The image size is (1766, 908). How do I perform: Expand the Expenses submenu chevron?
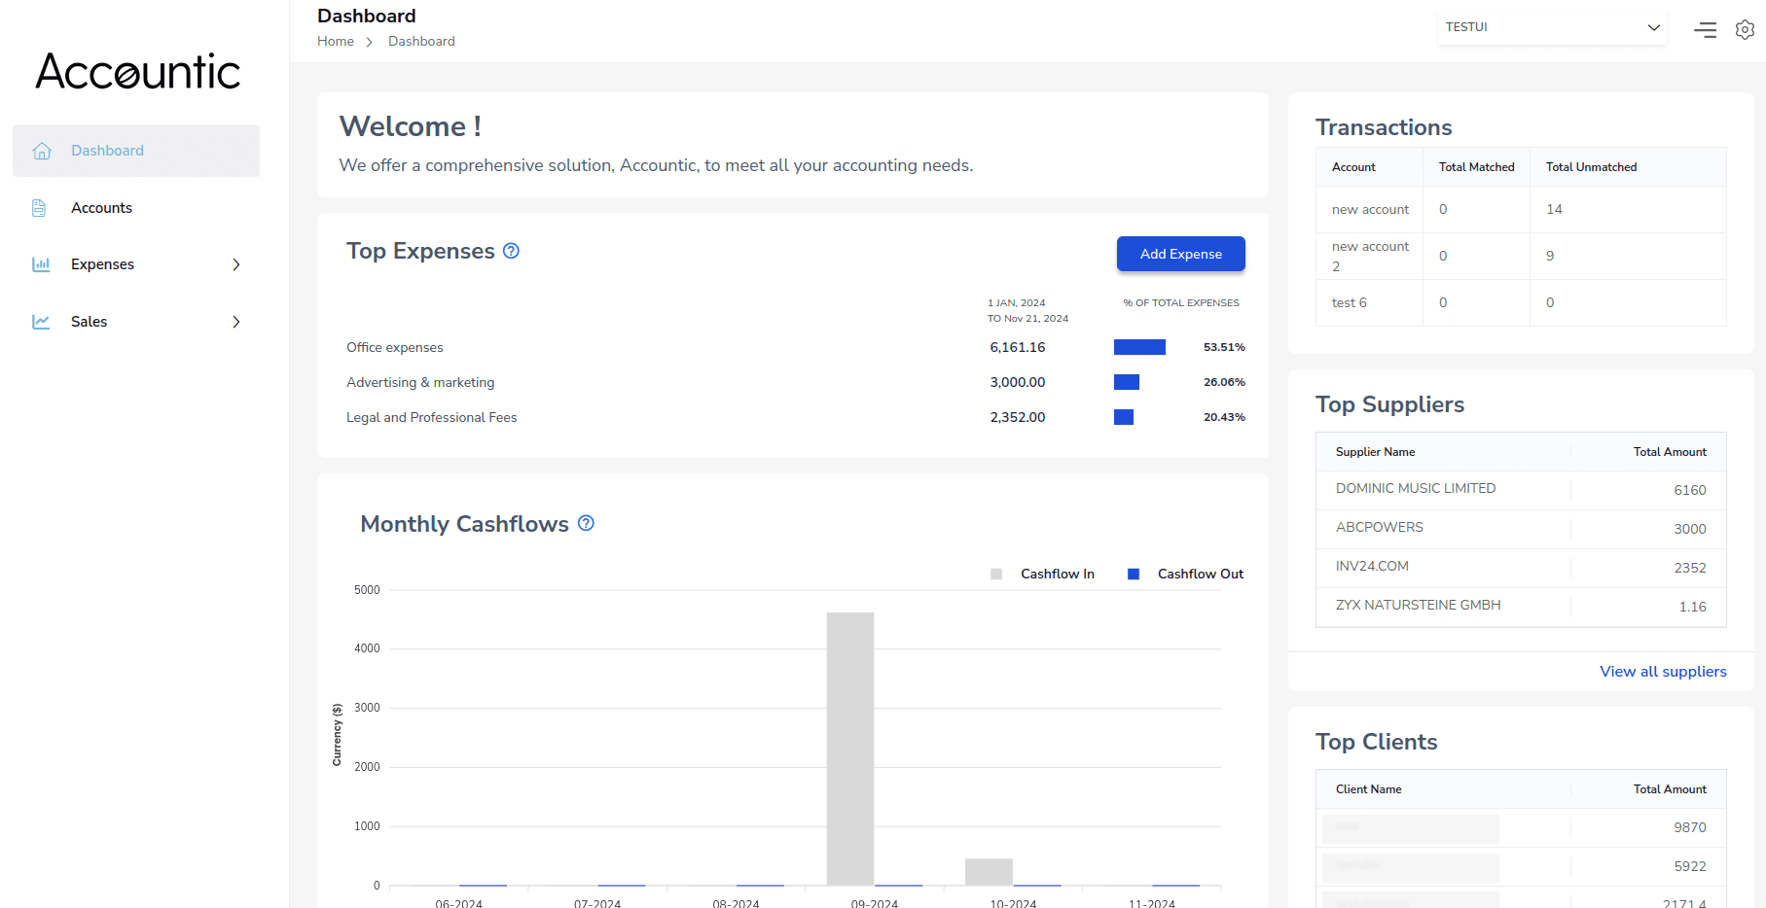pyautogui.click(x=235, y=264)
